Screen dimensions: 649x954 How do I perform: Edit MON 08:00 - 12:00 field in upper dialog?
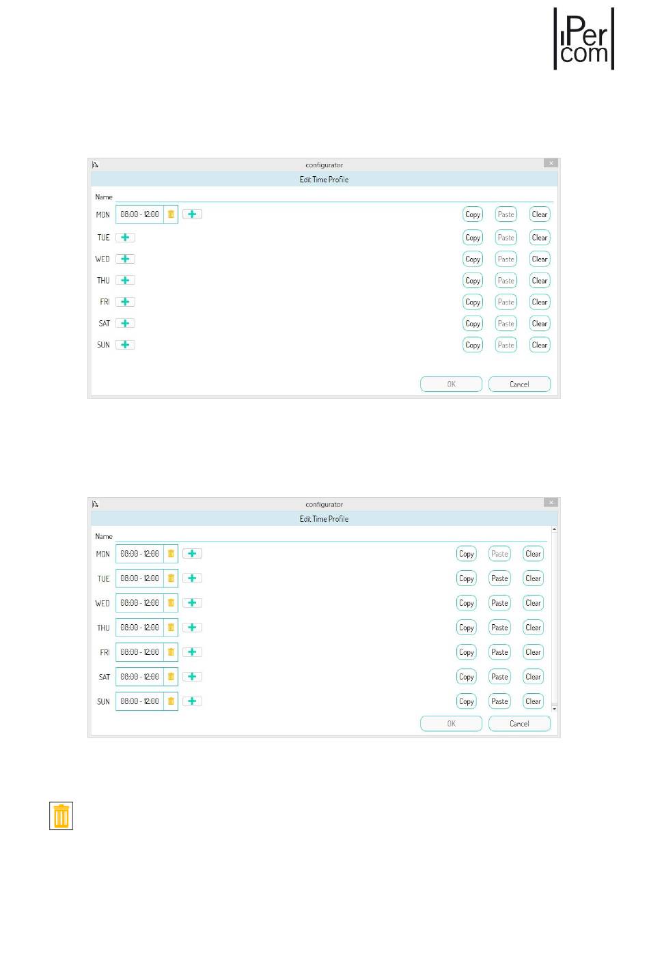[x=140, y=214]
